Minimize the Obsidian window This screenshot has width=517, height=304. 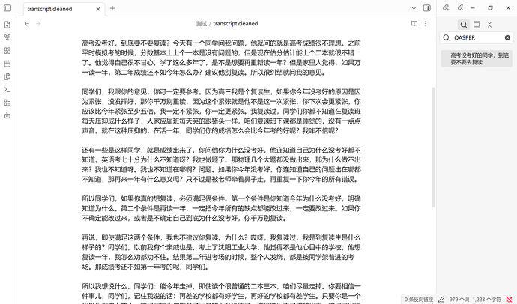pos(473,8)
